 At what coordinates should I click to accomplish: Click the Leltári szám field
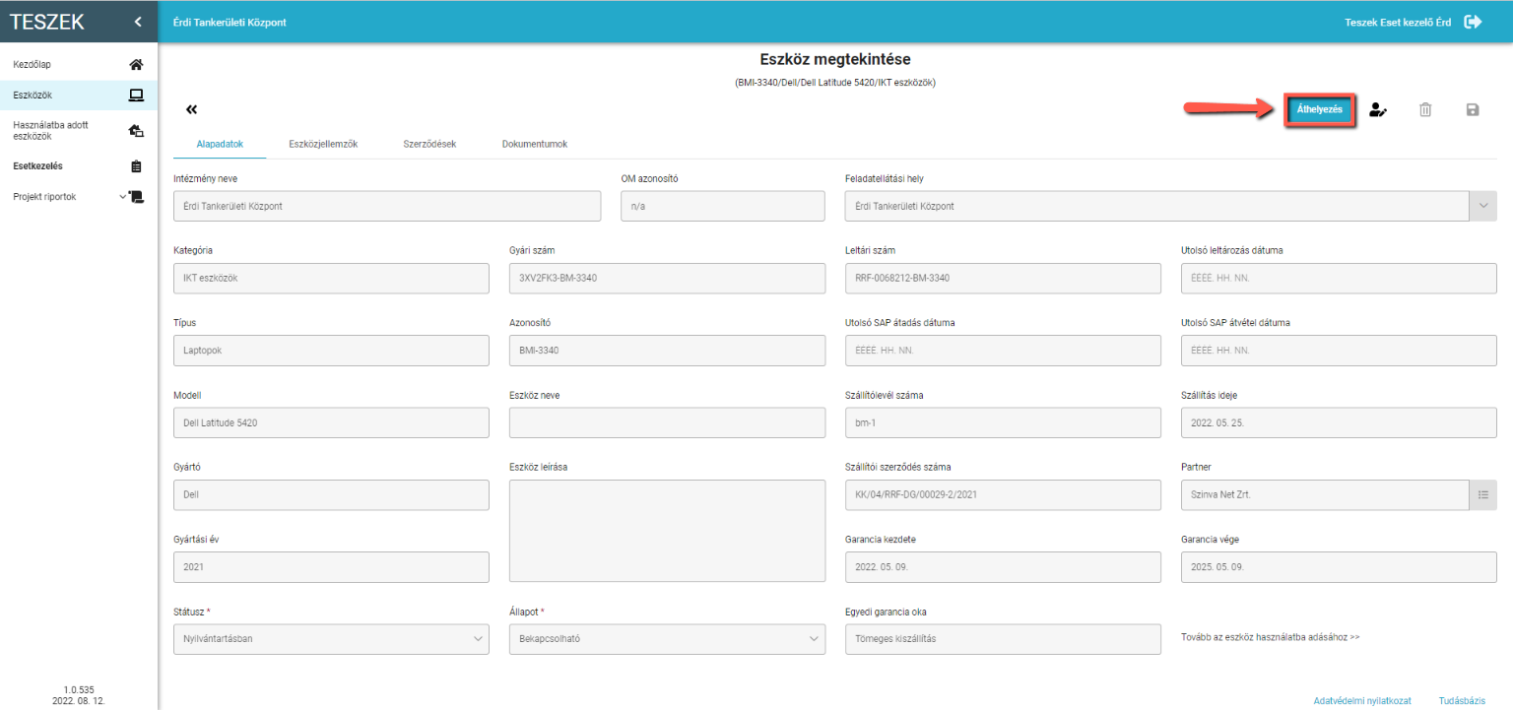(x=1003, y=278)
